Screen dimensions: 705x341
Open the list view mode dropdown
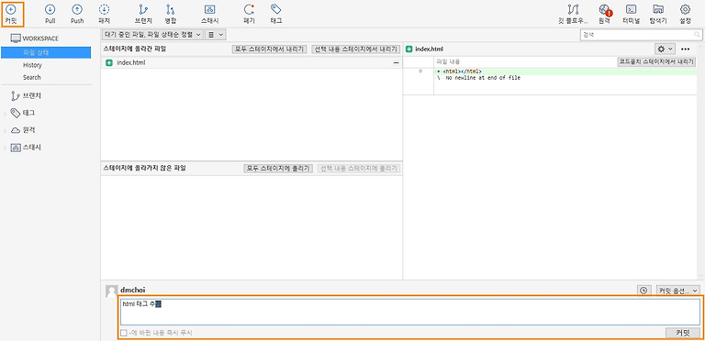[x=216, y=34]
